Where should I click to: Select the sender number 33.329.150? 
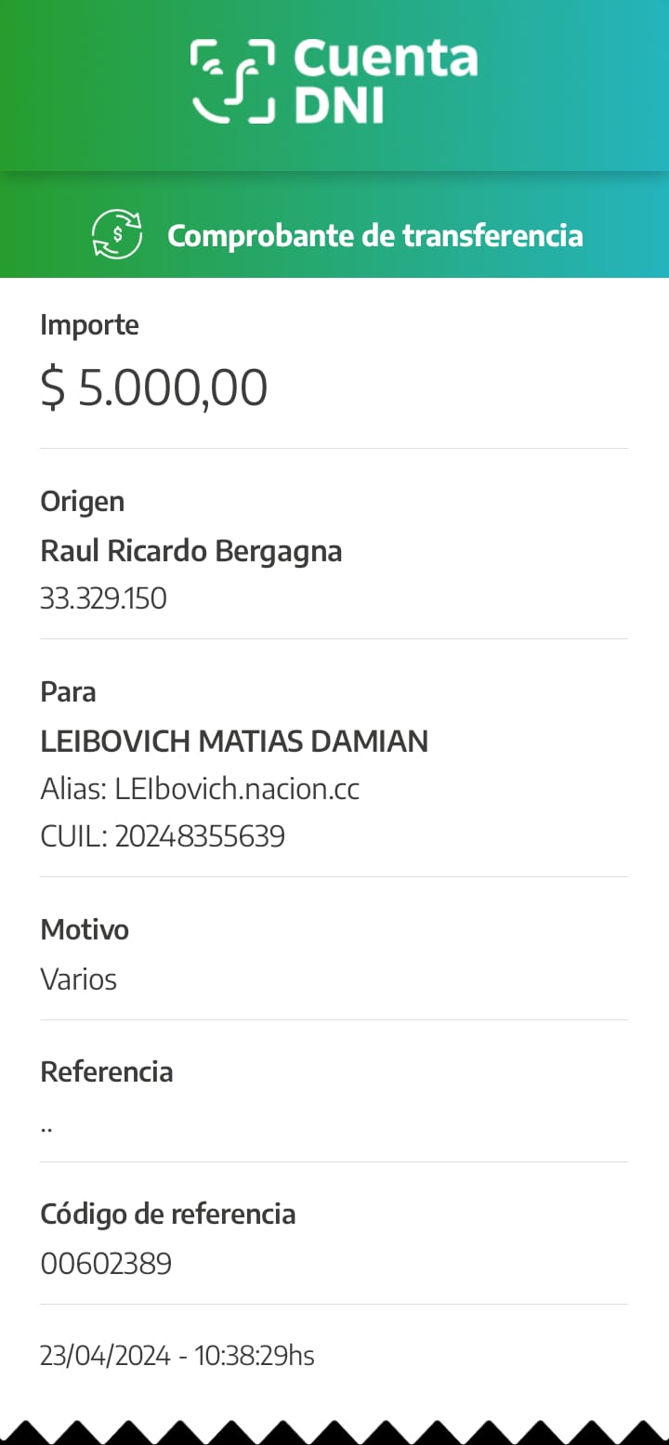pyautogui.click(x=103, y=598)
